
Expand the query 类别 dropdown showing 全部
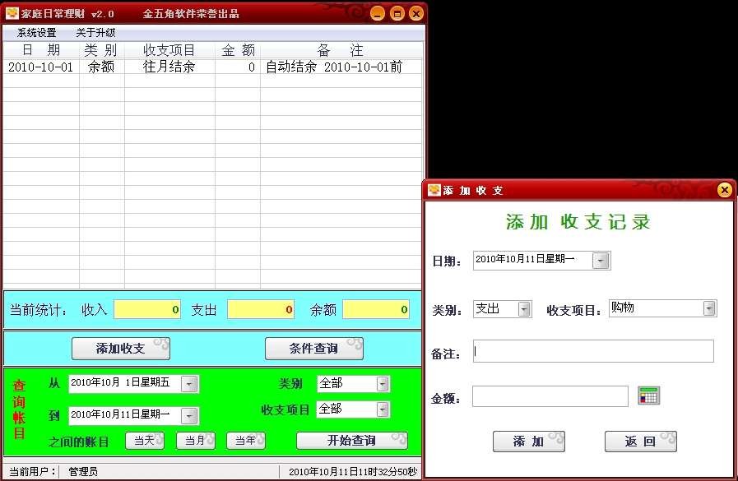[x=383, y=384]
